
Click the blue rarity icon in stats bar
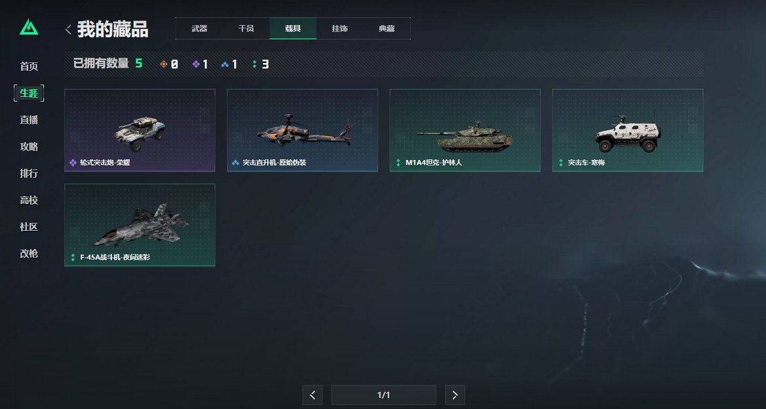225,64
